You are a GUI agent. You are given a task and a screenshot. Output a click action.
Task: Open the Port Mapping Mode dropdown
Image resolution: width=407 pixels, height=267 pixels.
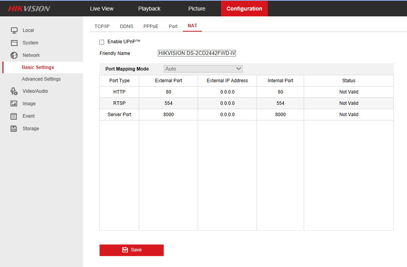(203, 69)
